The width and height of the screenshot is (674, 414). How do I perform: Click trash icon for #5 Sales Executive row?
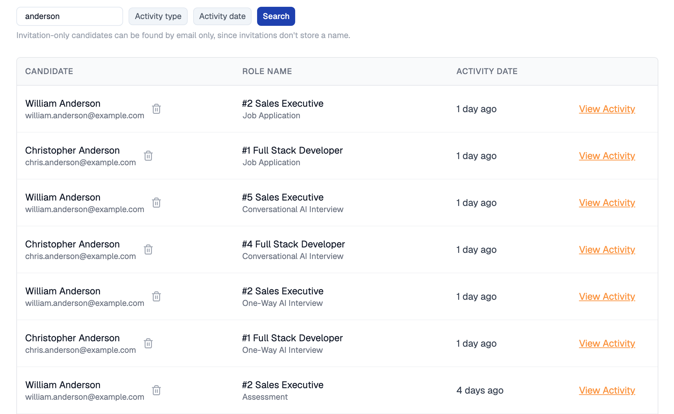(x=156, y=203)
